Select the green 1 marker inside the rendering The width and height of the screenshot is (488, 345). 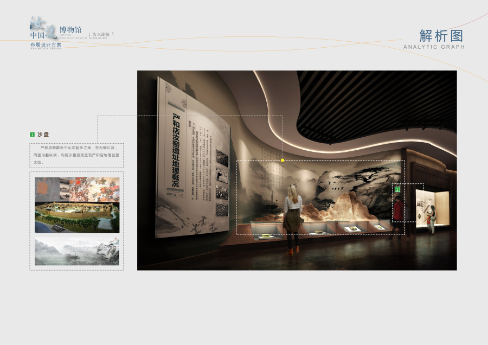pos(397,189)
